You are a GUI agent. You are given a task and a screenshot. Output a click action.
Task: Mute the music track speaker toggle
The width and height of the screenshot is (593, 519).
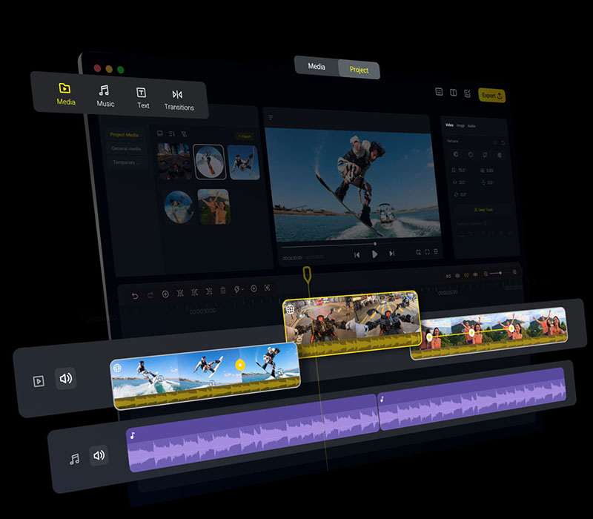pos(99,456)
